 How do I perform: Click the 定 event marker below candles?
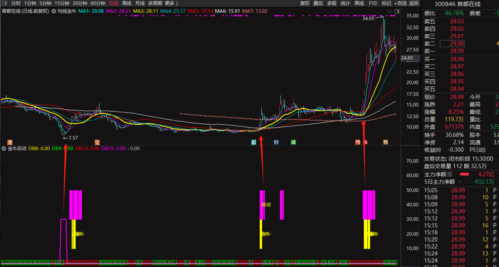click(x=97, y=142)
